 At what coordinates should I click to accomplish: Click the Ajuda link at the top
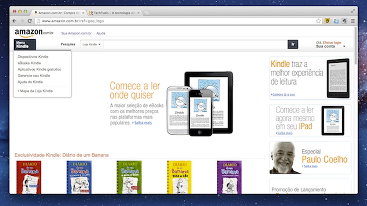(101, 33)
